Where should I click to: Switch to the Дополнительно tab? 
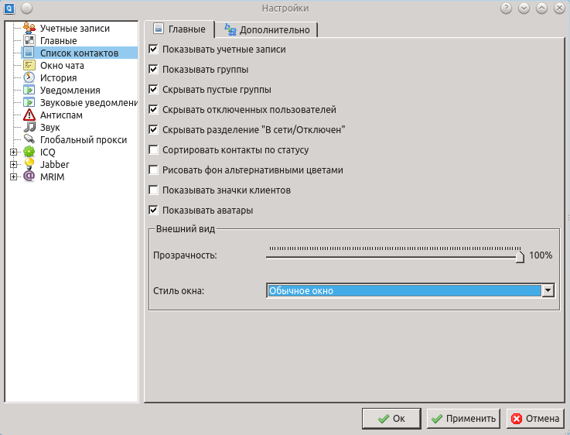pyautogui.click(x=267, y=29)
